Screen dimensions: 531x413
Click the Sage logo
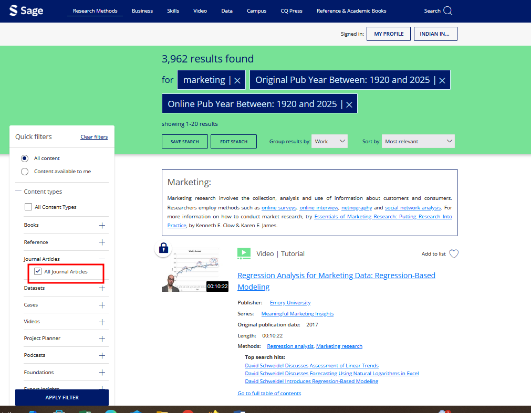point(26,10)
